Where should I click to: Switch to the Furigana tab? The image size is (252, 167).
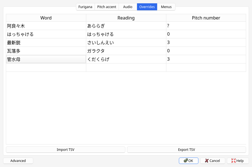pos(85,7)
